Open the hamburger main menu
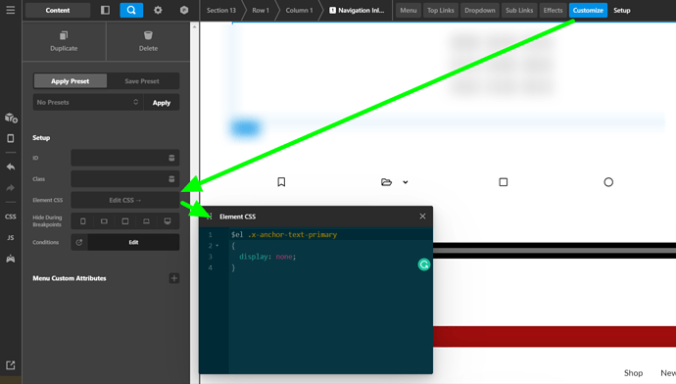Image resolution: width=676 pixels, height=384 pixels. (11, 10)
